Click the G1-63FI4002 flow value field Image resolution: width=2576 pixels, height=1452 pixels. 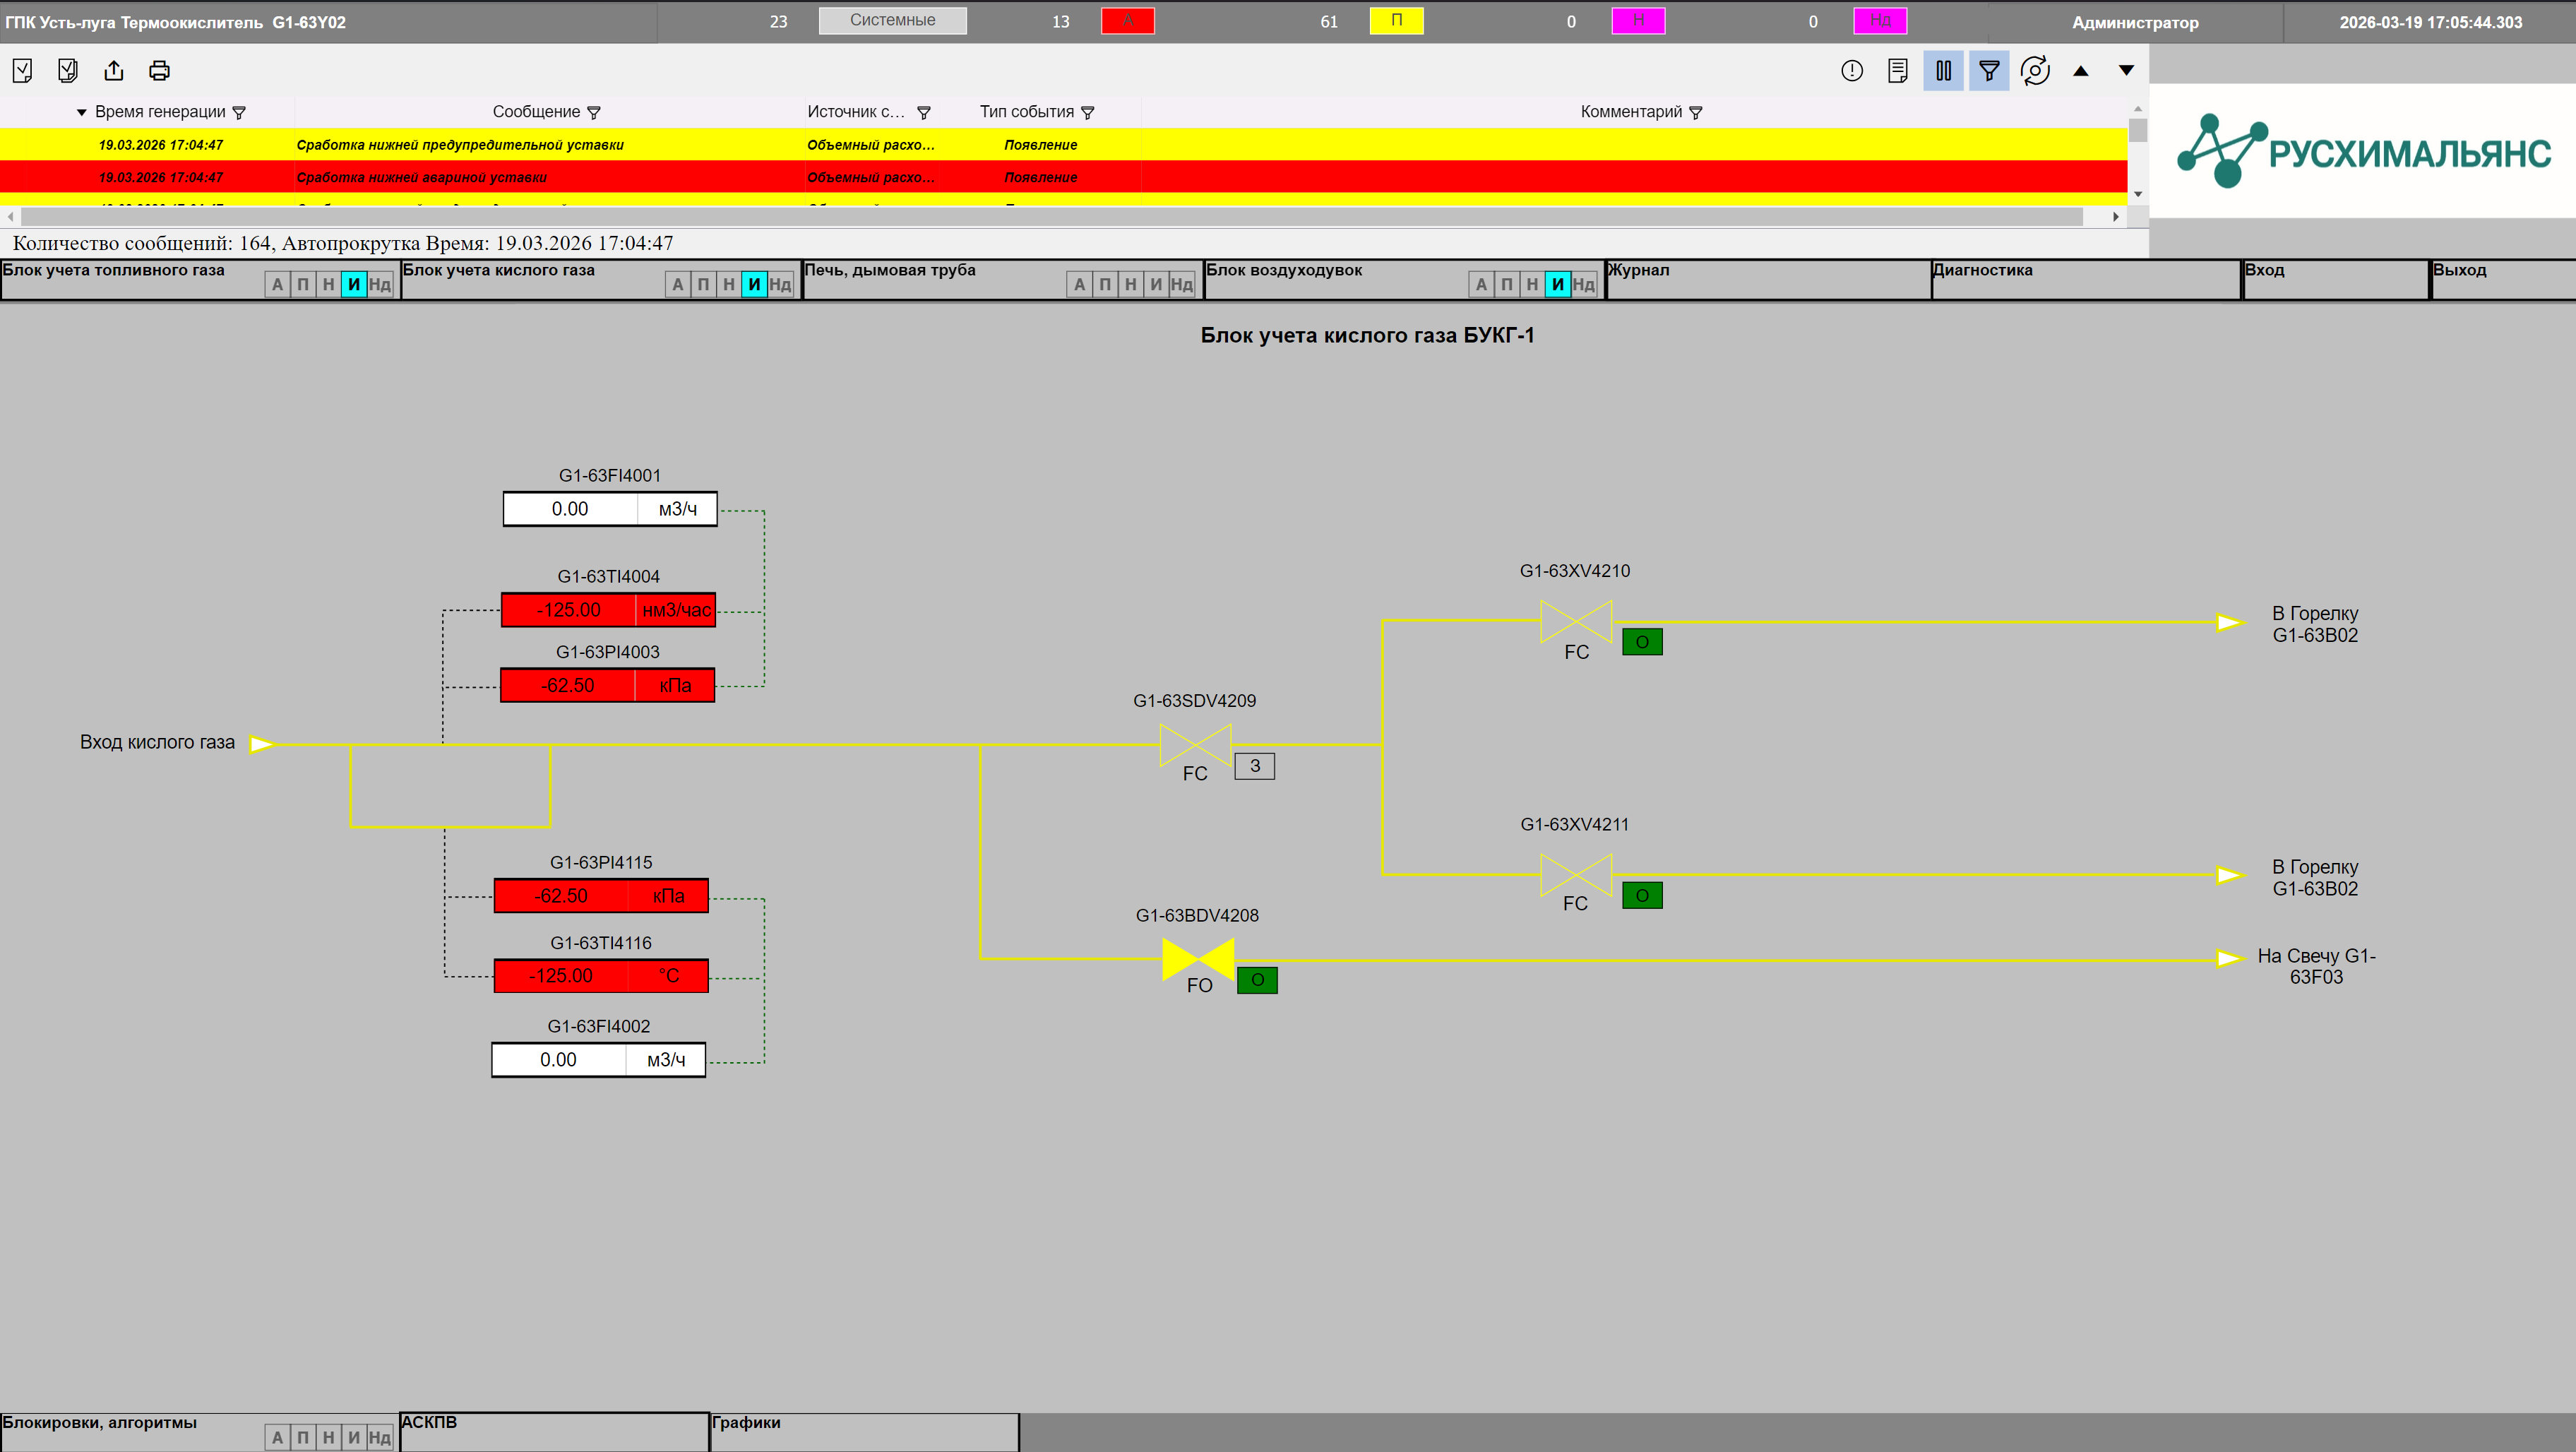click(598, 1060)
